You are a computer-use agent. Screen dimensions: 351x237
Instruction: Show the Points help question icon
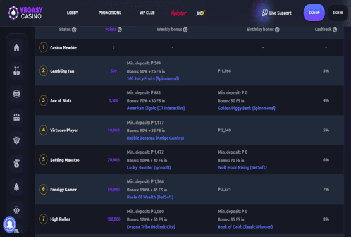pyautogui.click(x=120, y=30)
